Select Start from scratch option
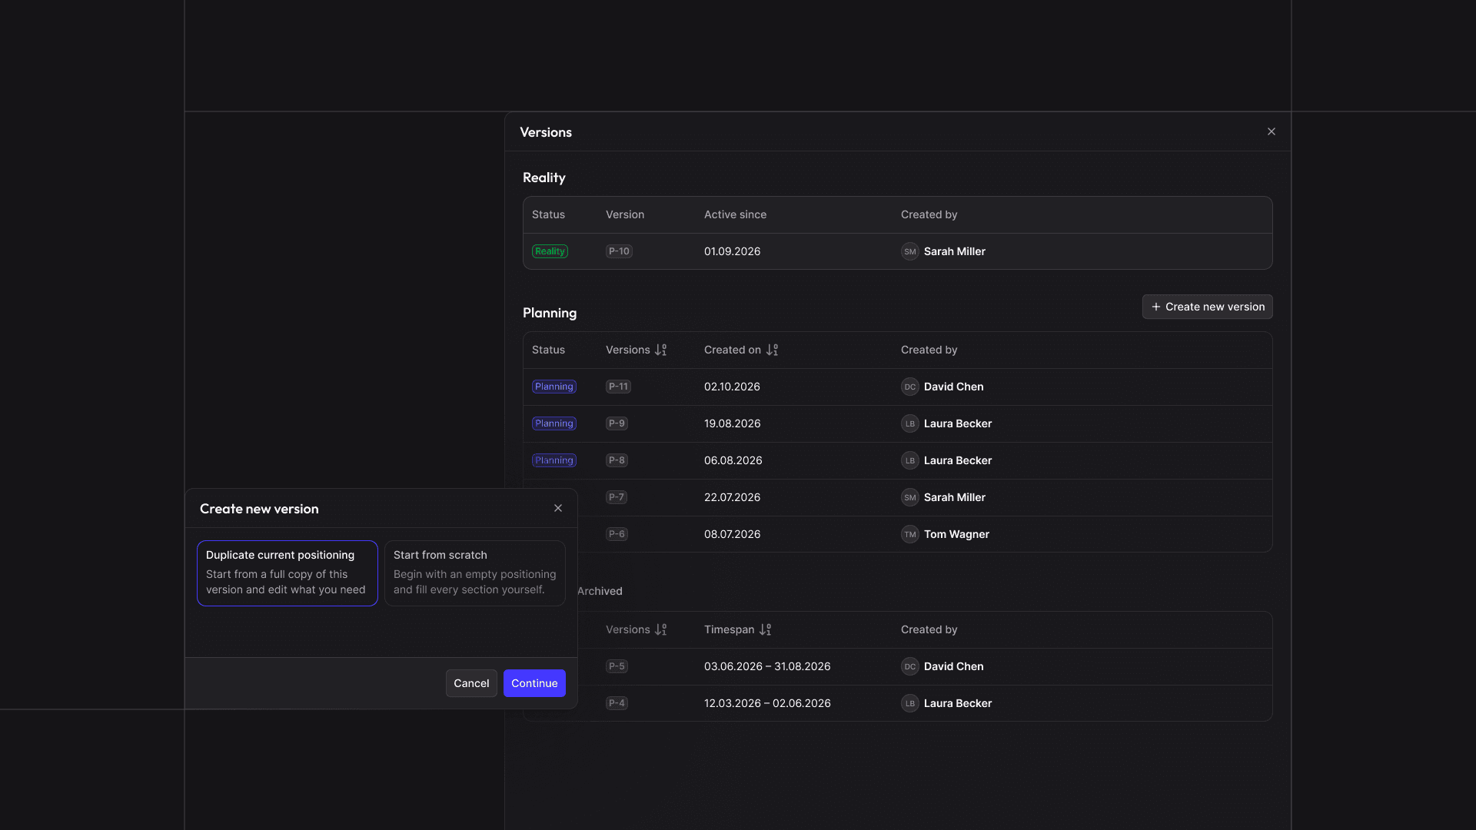1476x830 pixels. (475, 573)
